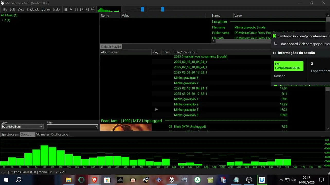Open the Playback menu
This screenshot has width=330, height=185.
coord(33,10)
